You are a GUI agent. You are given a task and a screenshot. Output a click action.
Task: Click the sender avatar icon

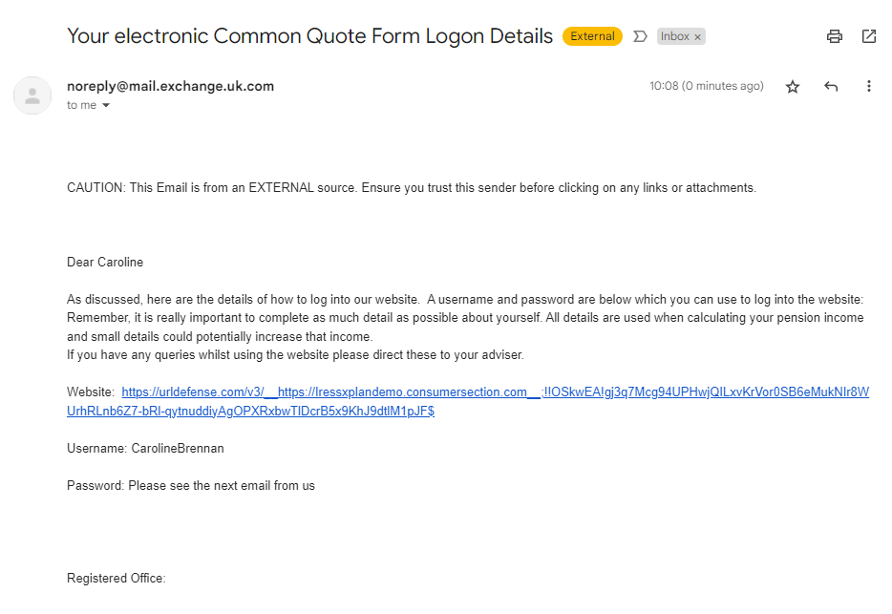tap(32, 95)
